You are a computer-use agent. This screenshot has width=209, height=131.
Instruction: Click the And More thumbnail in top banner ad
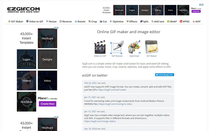183,10
